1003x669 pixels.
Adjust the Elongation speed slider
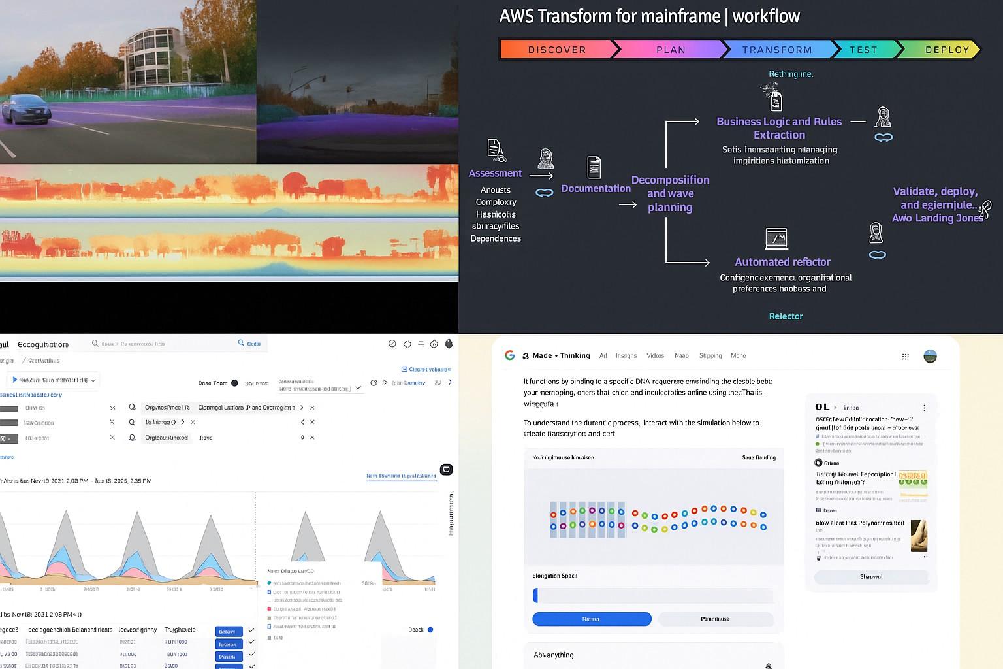tap(535, 595)
